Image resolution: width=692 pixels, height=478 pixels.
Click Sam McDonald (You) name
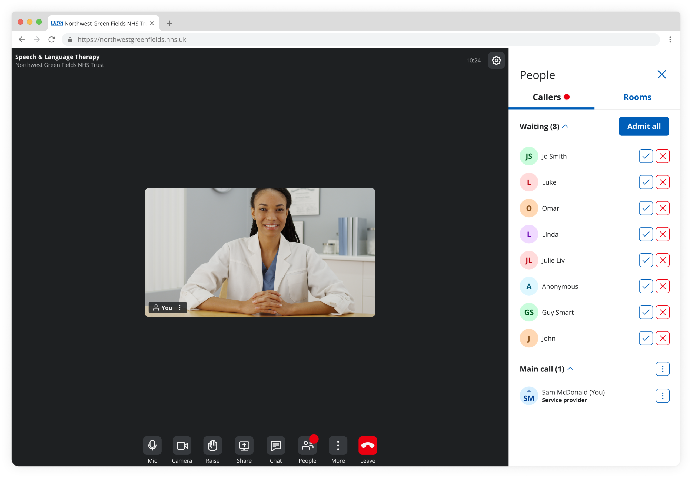click(x=573, y=392)
